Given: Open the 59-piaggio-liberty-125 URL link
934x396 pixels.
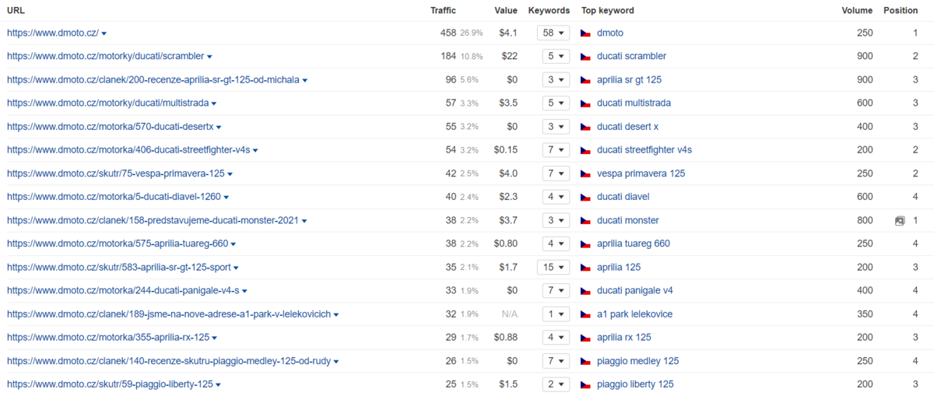Looking at the screenshot, I should [111, 384].
